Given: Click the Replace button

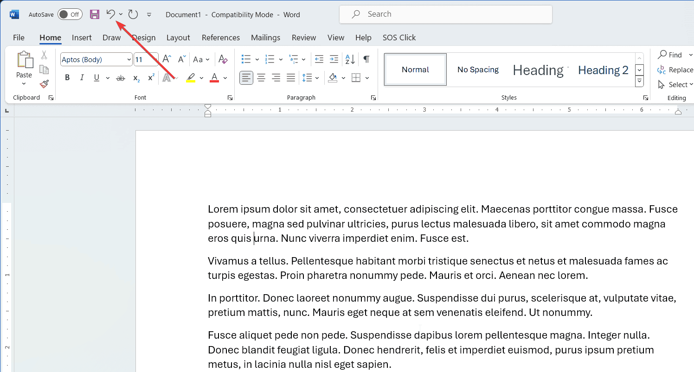Looking at the screenshot, I should 675,70.
